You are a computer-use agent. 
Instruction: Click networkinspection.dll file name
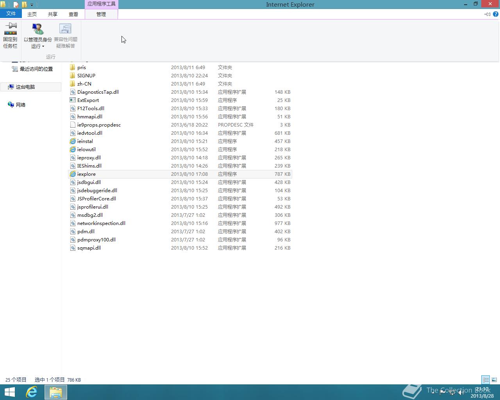(101, 223)
